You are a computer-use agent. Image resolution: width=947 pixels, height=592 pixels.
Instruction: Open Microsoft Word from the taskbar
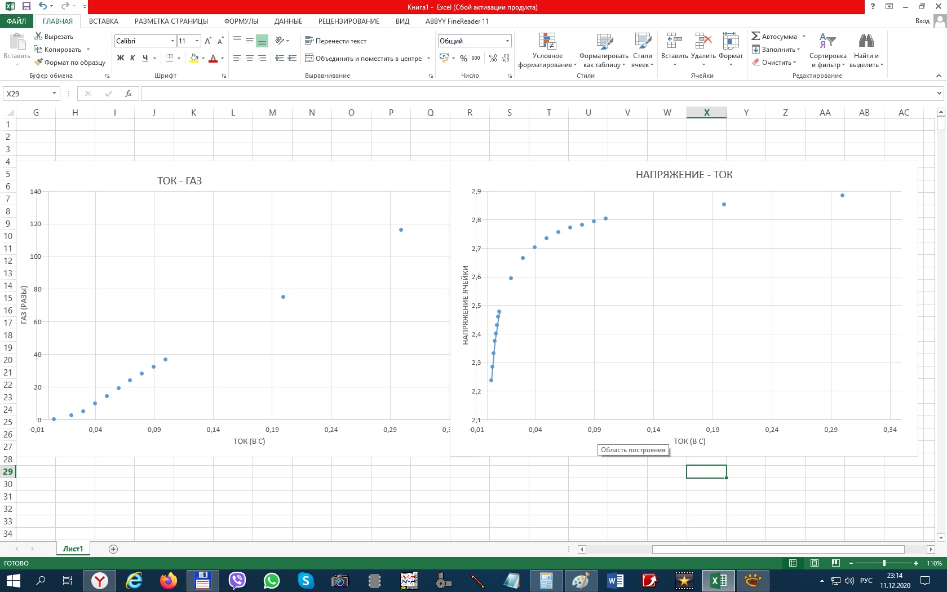pos(615,580)
